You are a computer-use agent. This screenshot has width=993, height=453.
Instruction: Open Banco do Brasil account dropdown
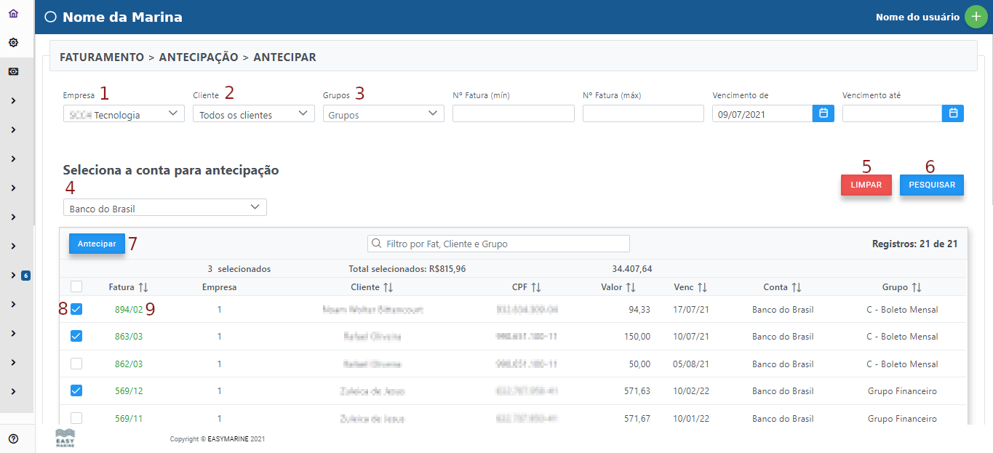(x=165, y=208)
